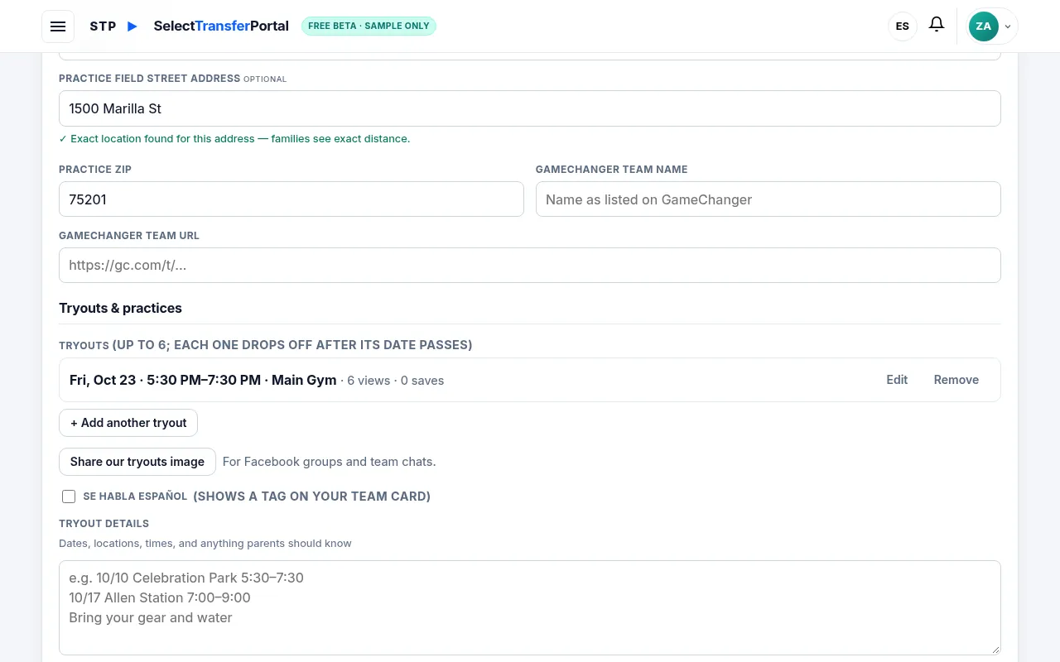Click Share our tryouts image
Image resolution: width=1060 pixels, height=662 pixels.
(137, 462)
